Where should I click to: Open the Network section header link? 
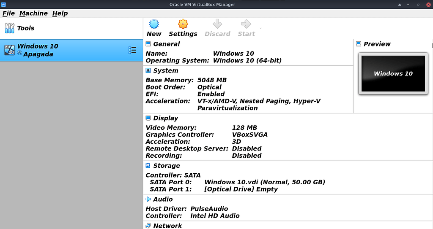(167, 226)
